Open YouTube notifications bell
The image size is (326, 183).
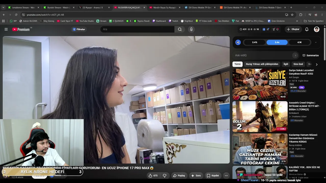pos(307,29)
